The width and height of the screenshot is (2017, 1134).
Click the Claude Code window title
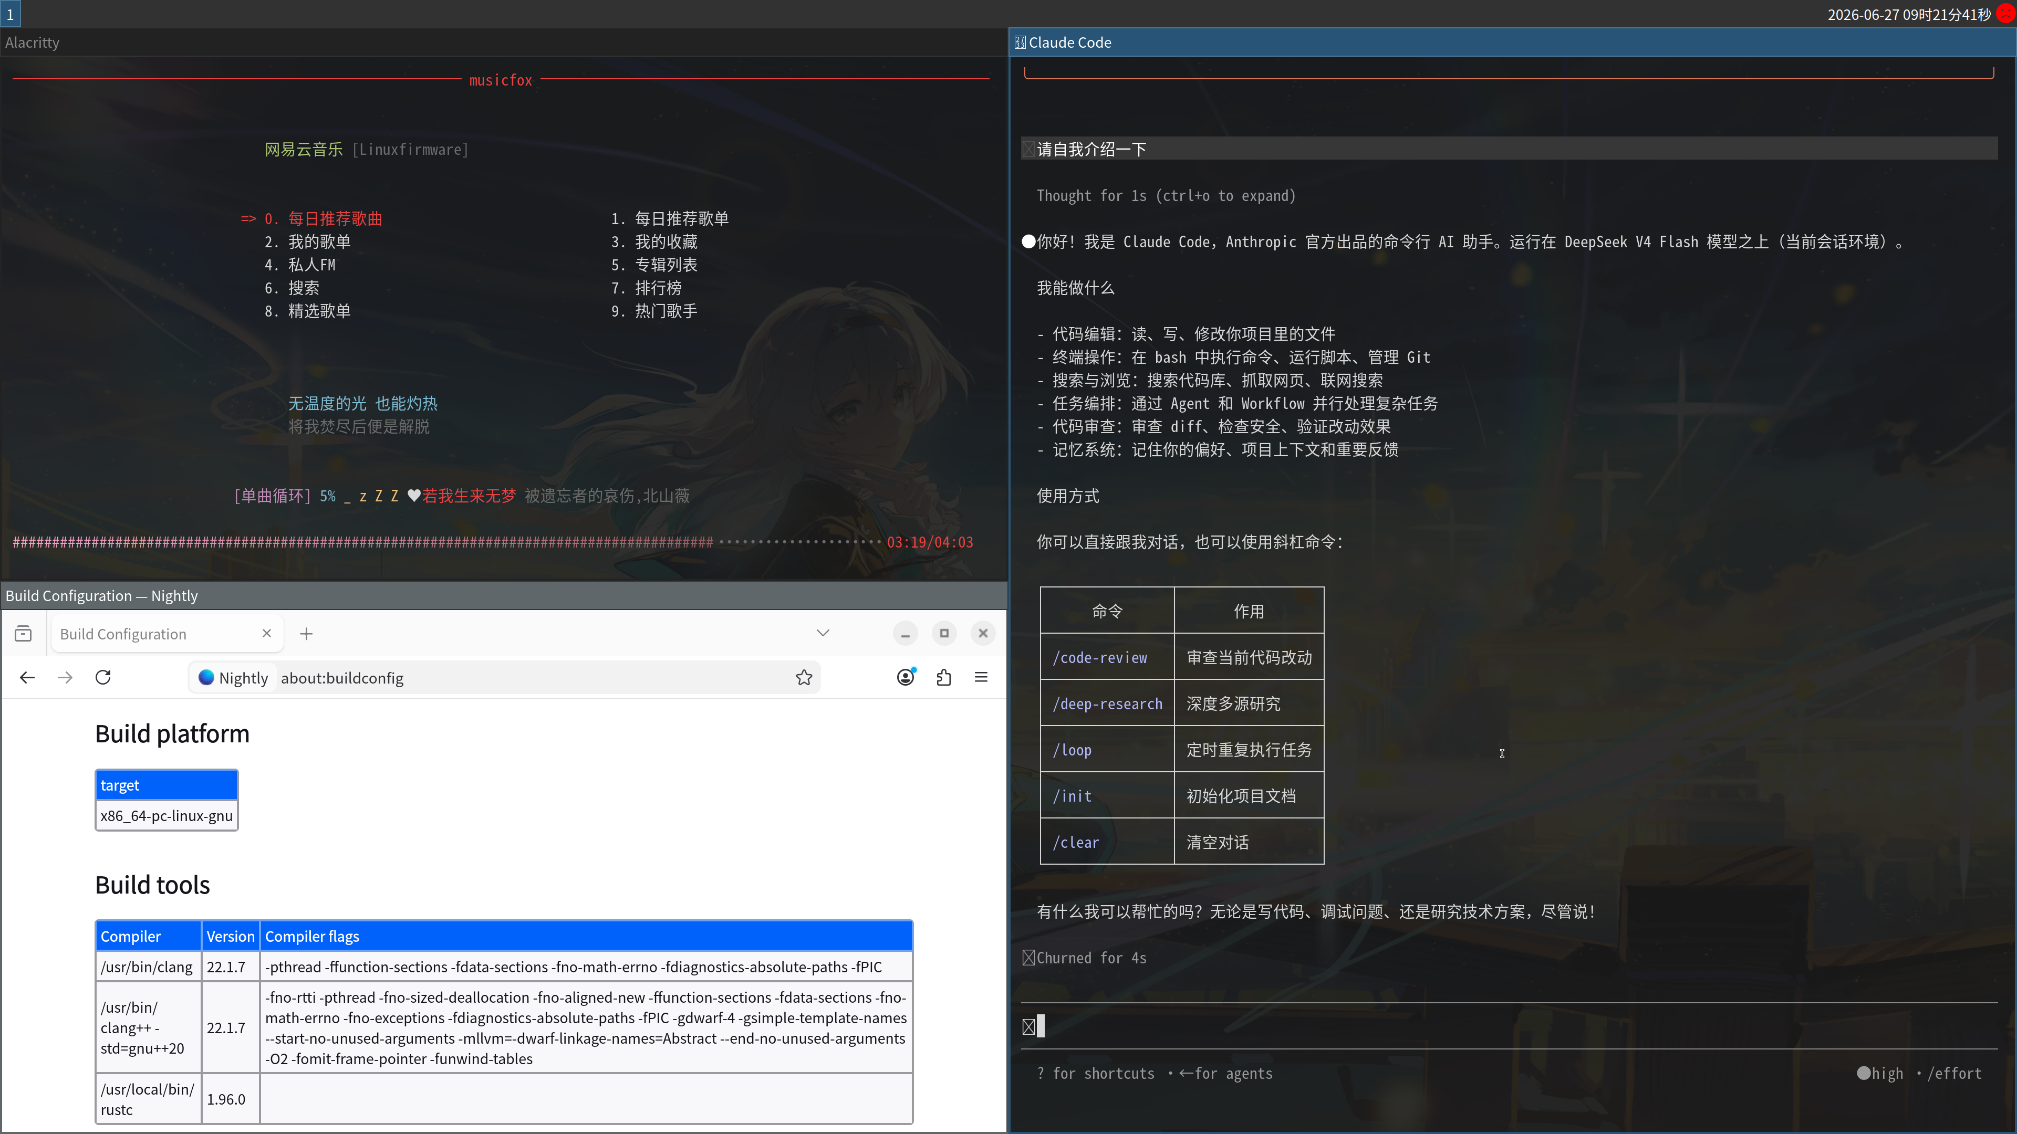[1069, 42]
